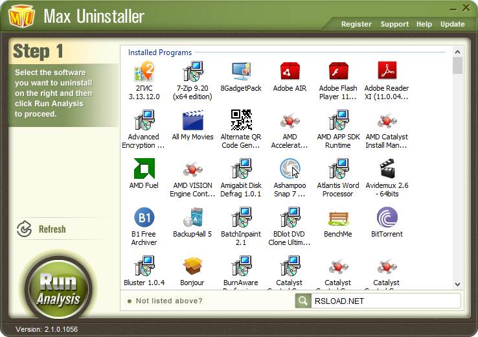Choose the All My Movies icon
Screen dimensions: 478x337
point(192,120)
